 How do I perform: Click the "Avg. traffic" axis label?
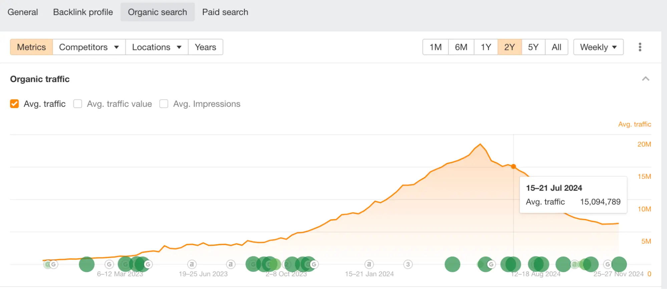[634, 124]
